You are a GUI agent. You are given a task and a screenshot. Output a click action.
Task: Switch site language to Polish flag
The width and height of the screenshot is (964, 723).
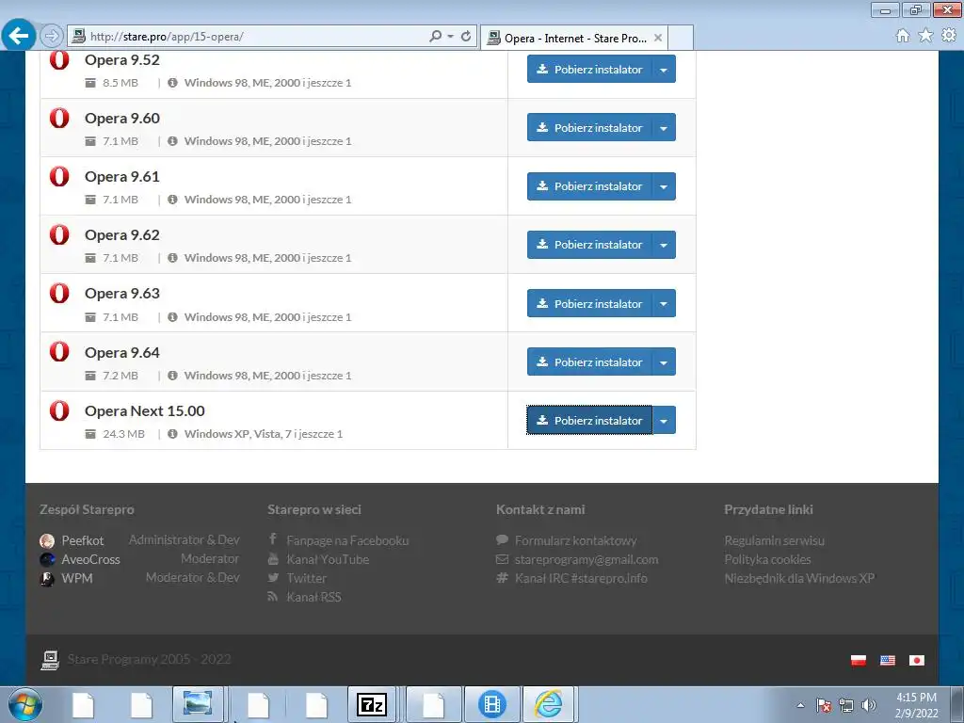[859, 660]
